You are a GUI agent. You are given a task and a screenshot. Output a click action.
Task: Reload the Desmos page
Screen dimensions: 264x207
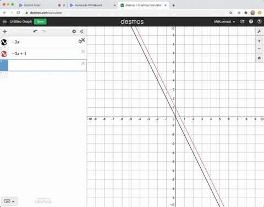pyautogui.click(x=18, y=13)
